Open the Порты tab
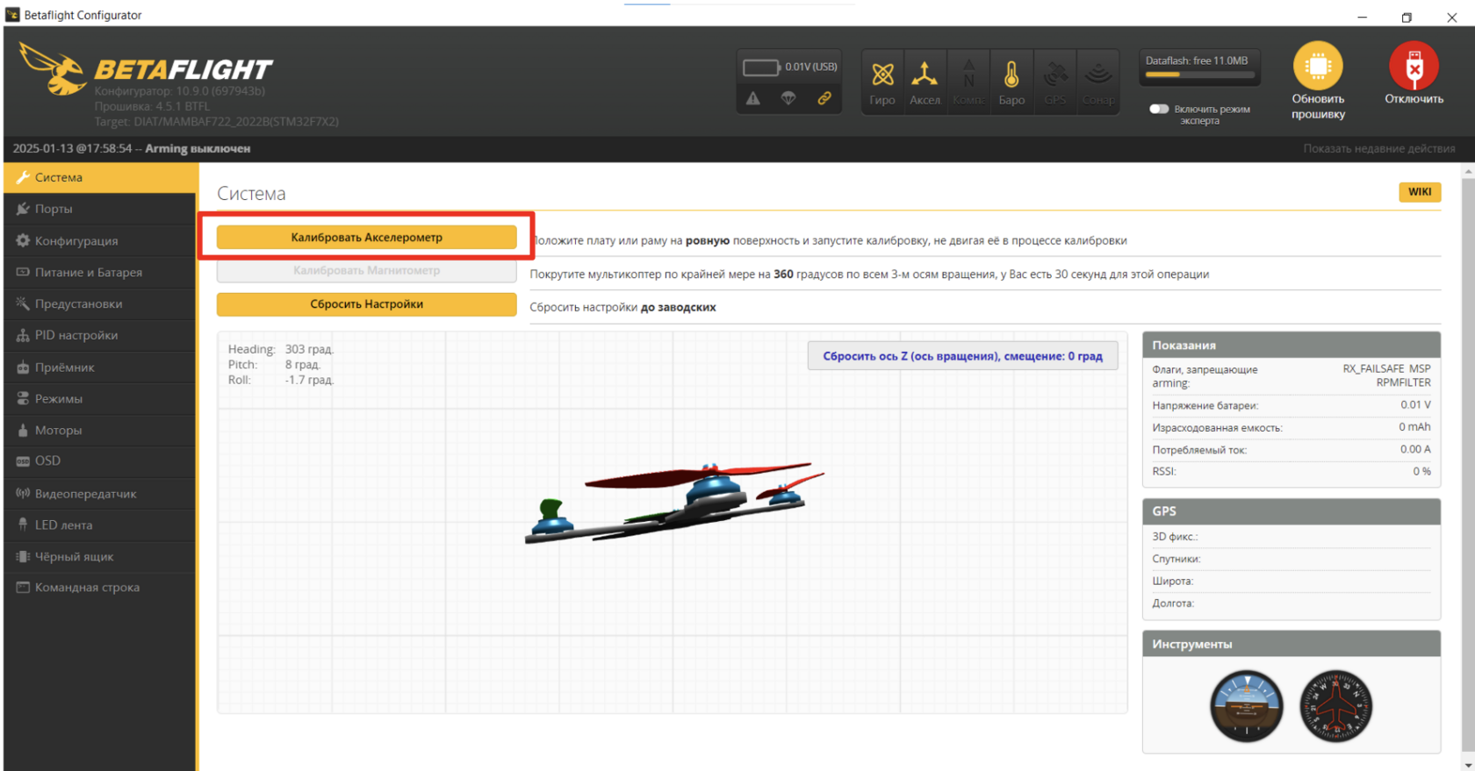 coord(54,209)
